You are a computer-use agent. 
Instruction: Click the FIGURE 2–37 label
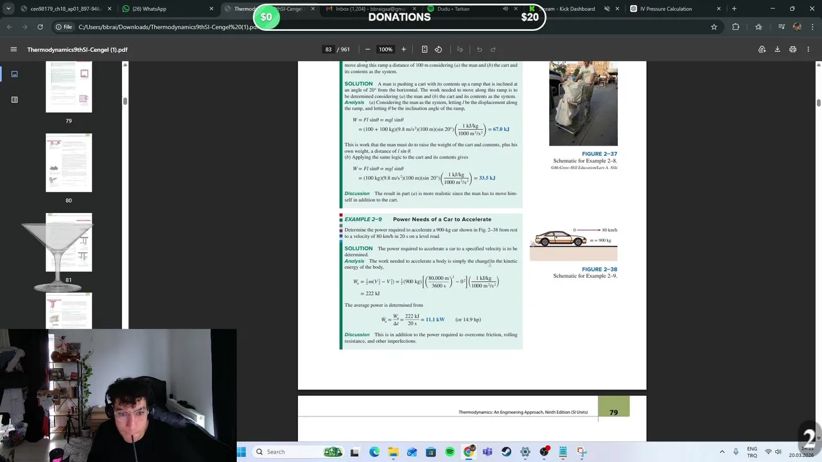click(x=599, y=154)
